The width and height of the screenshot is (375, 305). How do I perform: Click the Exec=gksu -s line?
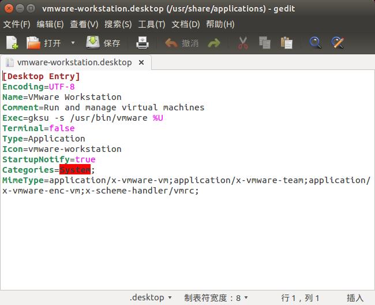click(x=82, y=118)
